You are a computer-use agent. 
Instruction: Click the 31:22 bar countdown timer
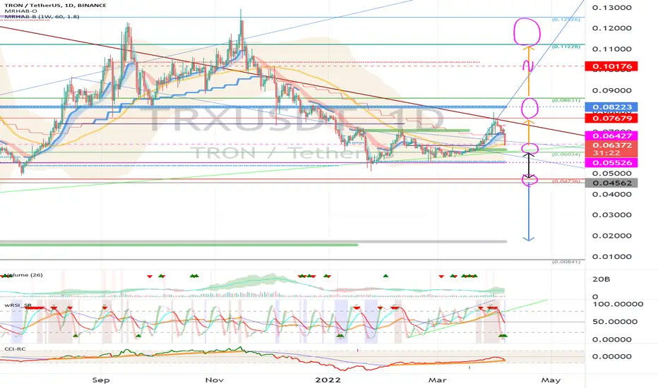[x=606, y=153]
